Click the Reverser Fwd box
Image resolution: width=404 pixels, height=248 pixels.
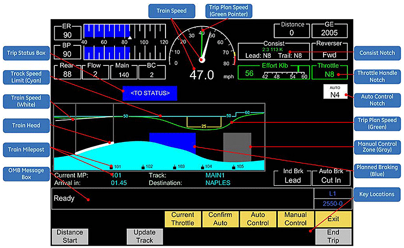pyautogui.click(x=331, y=50)
